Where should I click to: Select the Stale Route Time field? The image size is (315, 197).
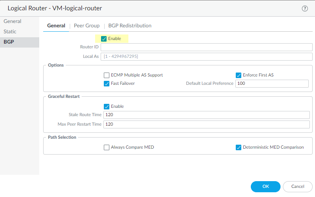click(x=206, y=115)
